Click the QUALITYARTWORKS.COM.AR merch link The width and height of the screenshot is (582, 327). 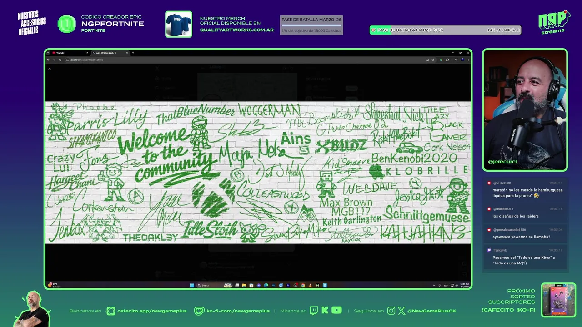pyautogui.click(x=236, y=30)
